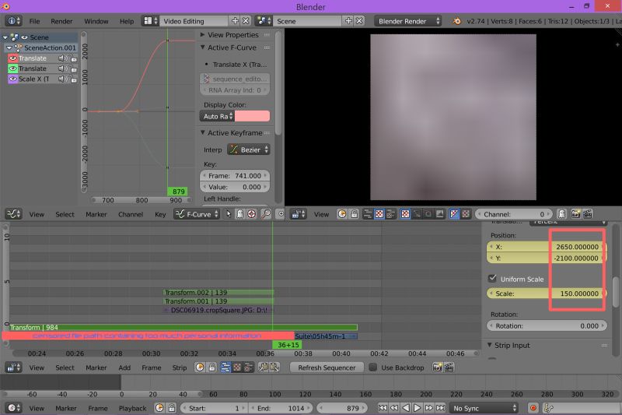
Task: Collapse the Active Keyframe panel
Action: 203,132
